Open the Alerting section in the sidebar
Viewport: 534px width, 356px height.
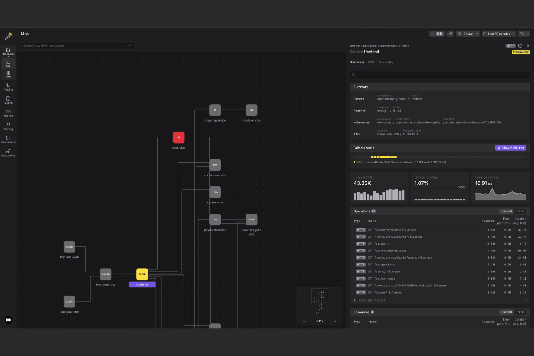(8, 126)
